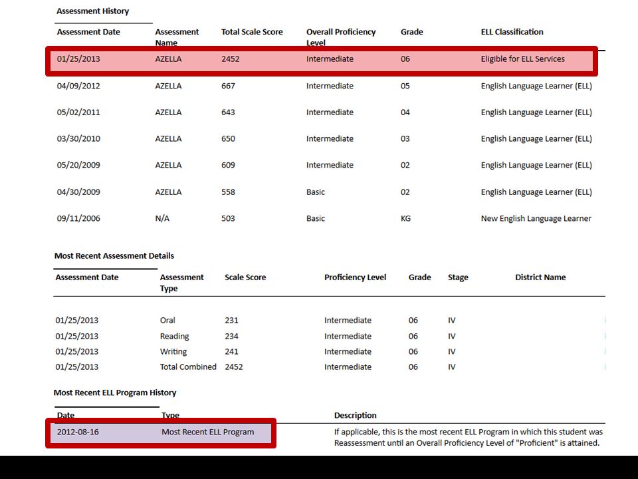This screenshot has width=638, height=479.
Task: Click the Reading scale score 234
Action: (x=231, y=337)
